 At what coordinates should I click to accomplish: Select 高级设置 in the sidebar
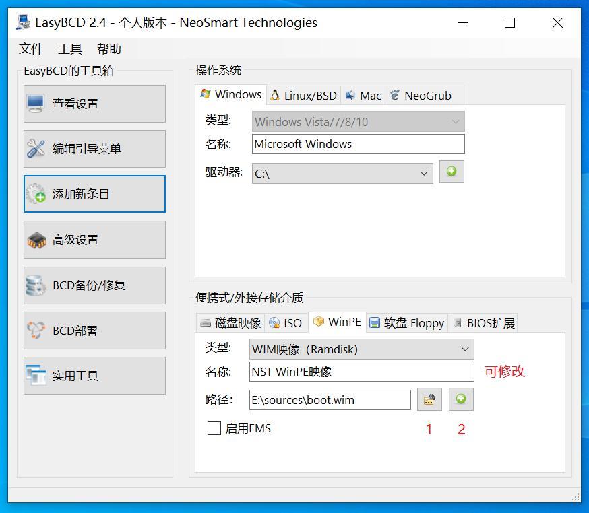[x=94, y=240]
